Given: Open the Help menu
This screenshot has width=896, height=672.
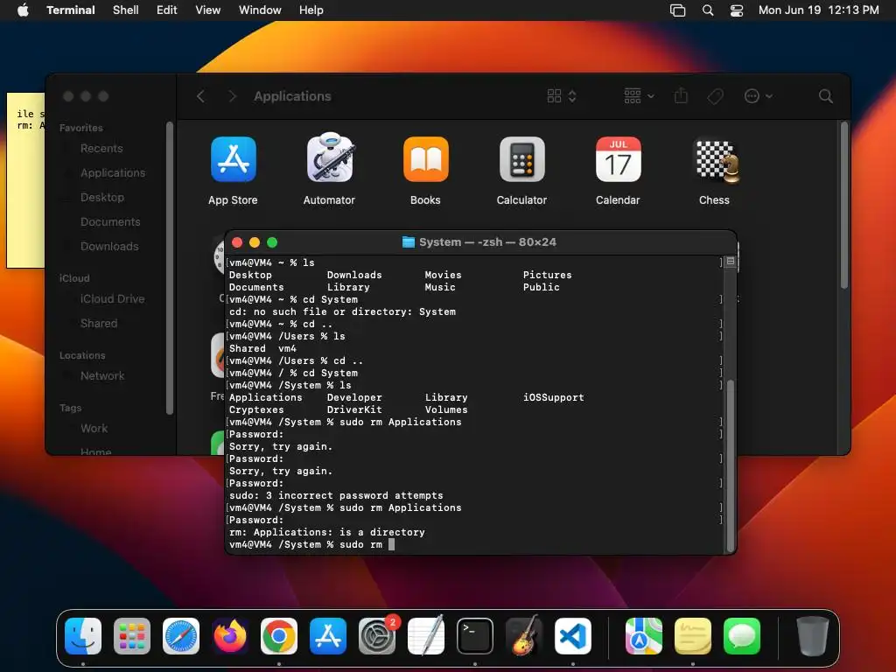Looking at the screenshot, I should click(x=311, y=10).
